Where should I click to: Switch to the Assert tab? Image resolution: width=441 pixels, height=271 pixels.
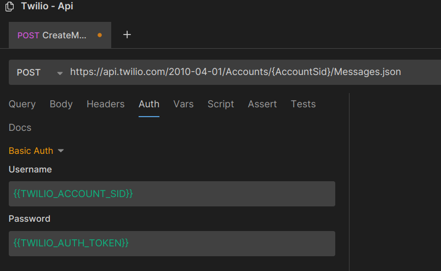[x=262, y=104]
